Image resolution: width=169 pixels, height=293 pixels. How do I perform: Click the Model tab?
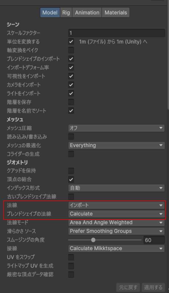[50, 13]
